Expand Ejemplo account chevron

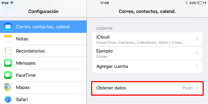coord(197,53)
